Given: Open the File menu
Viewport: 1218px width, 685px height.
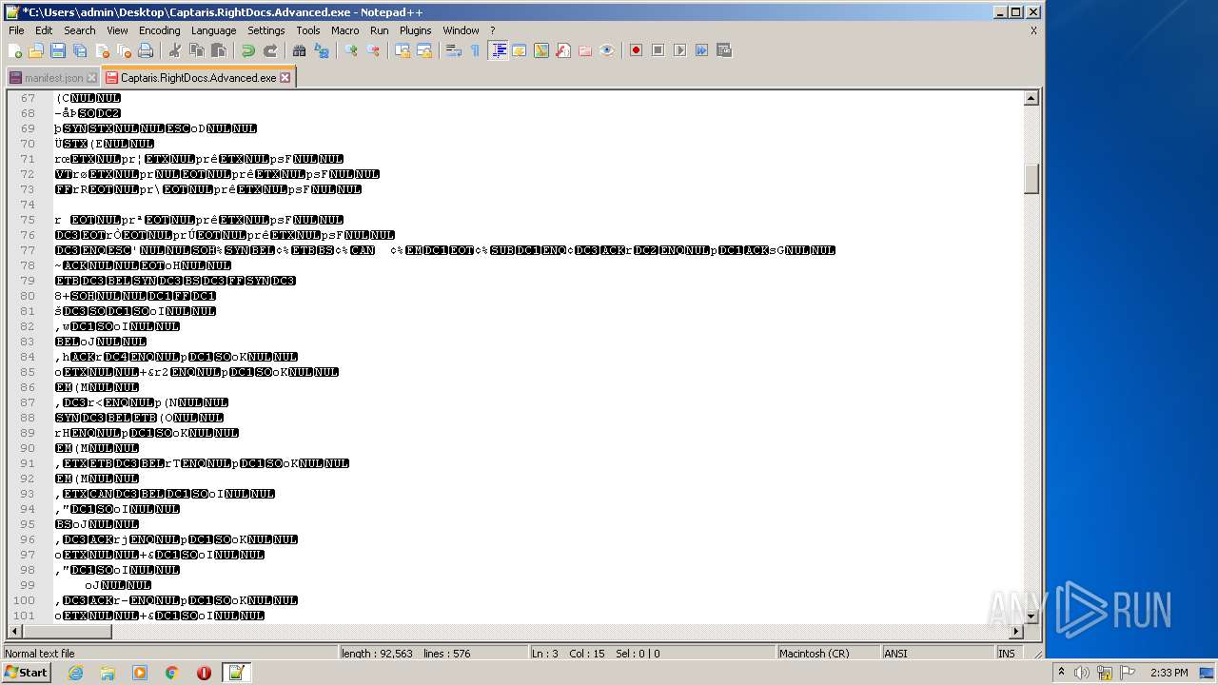Looking at the screenshot, I should pos(16,30).
